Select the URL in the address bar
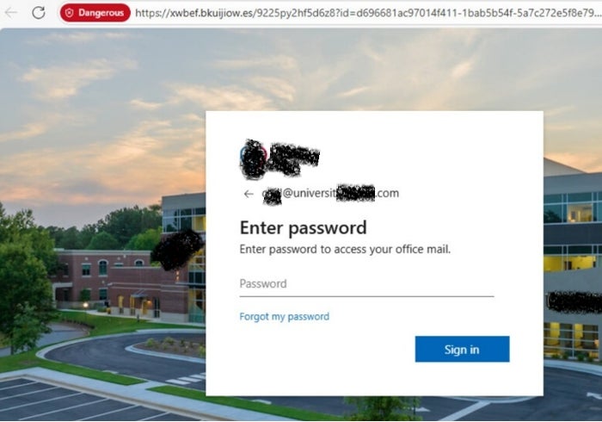Viewport: 602px width, 422px height. coord(368,13)
